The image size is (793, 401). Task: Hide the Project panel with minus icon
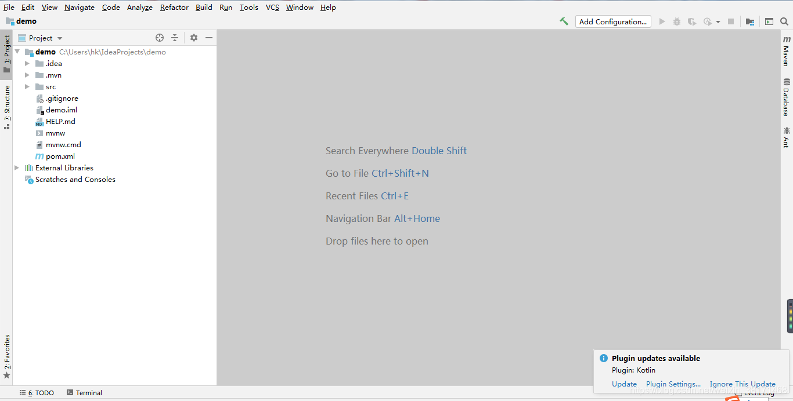209,38
